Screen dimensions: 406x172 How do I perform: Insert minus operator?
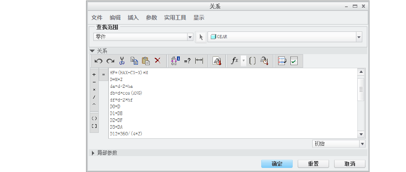coord(94,82)
